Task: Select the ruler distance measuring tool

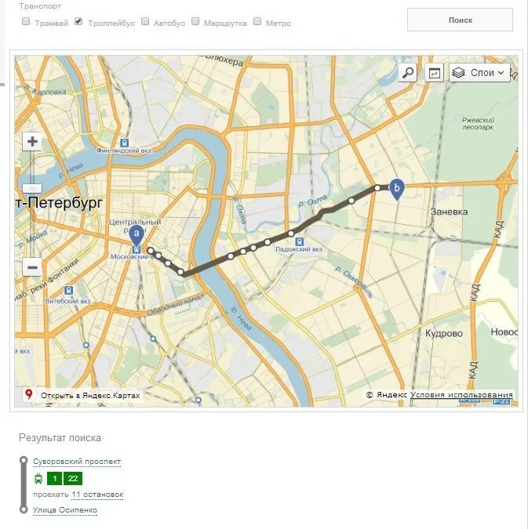Action: 434,73
